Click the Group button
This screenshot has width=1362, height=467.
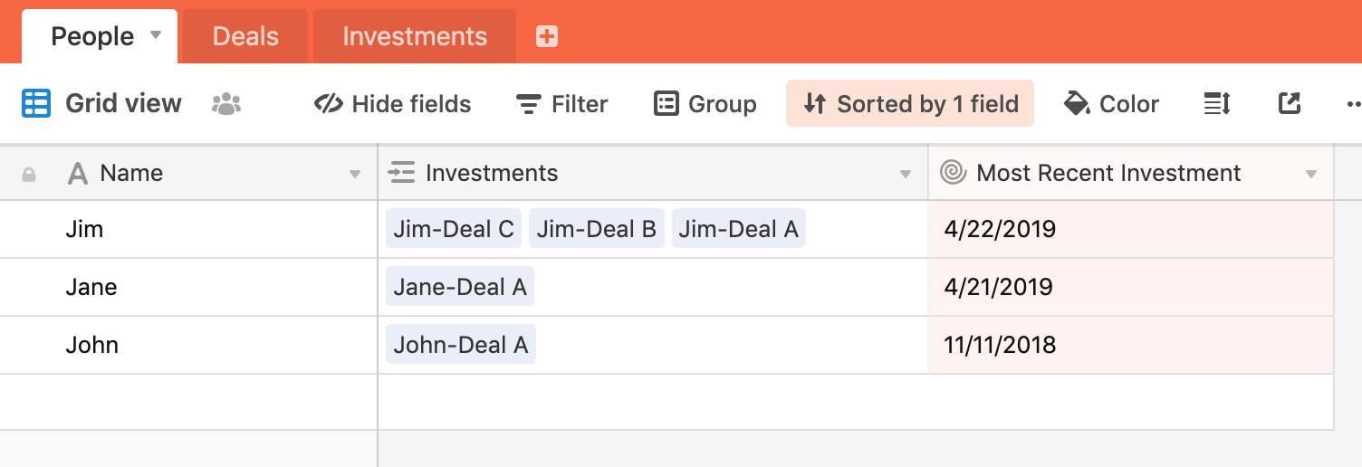pos(705,104)
